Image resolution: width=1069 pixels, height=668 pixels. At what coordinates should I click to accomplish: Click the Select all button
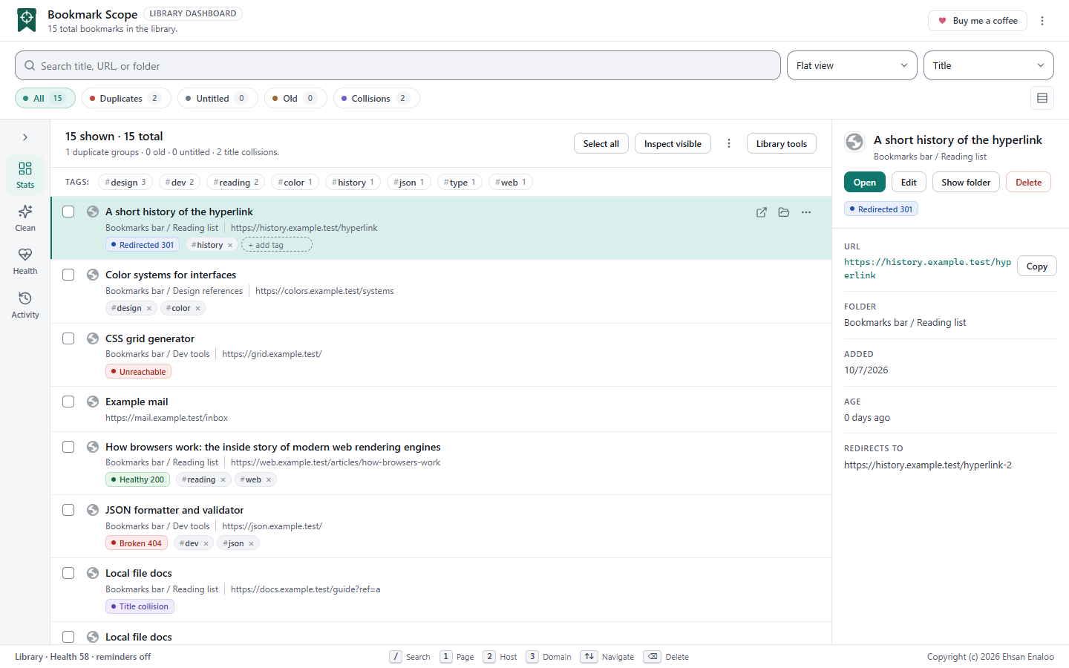coord(601,143)
